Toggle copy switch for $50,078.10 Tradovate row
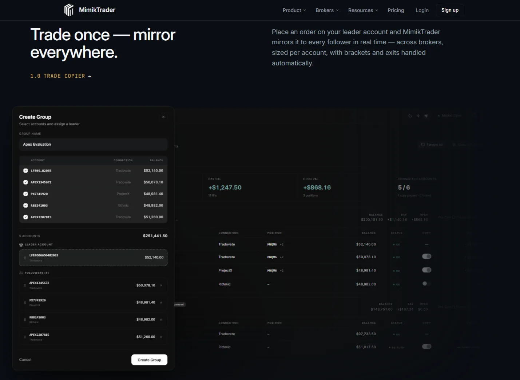This screenshot has height=380, width=520. click(426, 256)
